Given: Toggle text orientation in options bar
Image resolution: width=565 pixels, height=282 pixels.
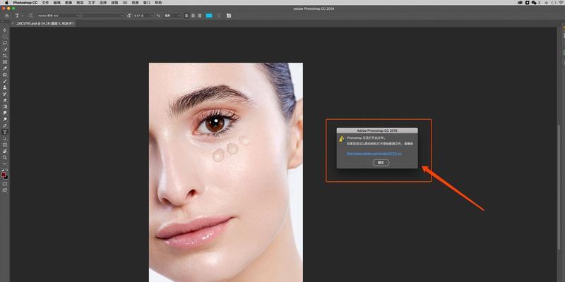Looking at the screenshot, I should (x=30, y=16).
